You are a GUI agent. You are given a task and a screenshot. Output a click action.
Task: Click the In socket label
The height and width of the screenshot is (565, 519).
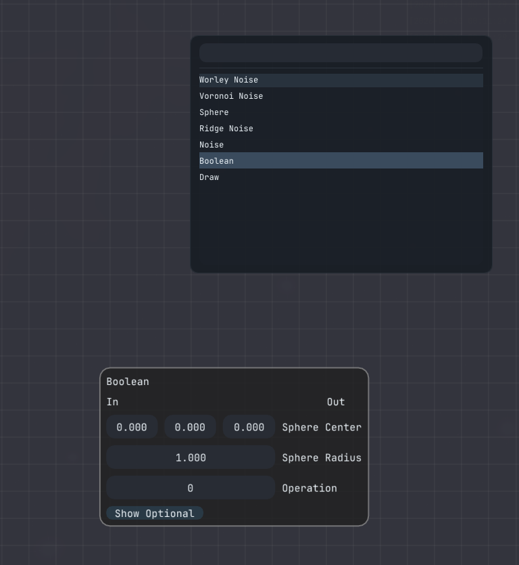112,402
